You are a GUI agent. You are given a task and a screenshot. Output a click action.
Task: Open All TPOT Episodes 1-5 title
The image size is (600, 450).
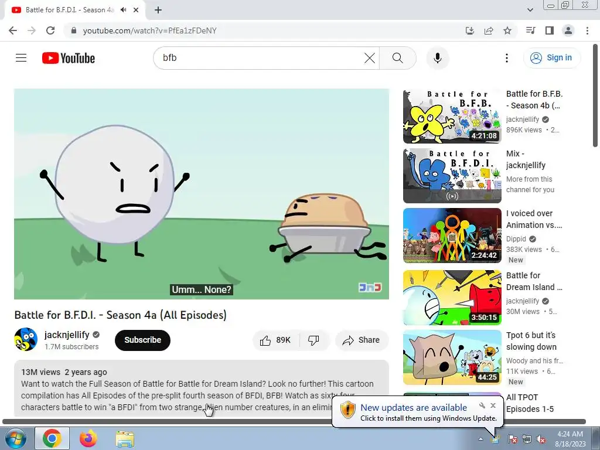[x=530, y=403]
